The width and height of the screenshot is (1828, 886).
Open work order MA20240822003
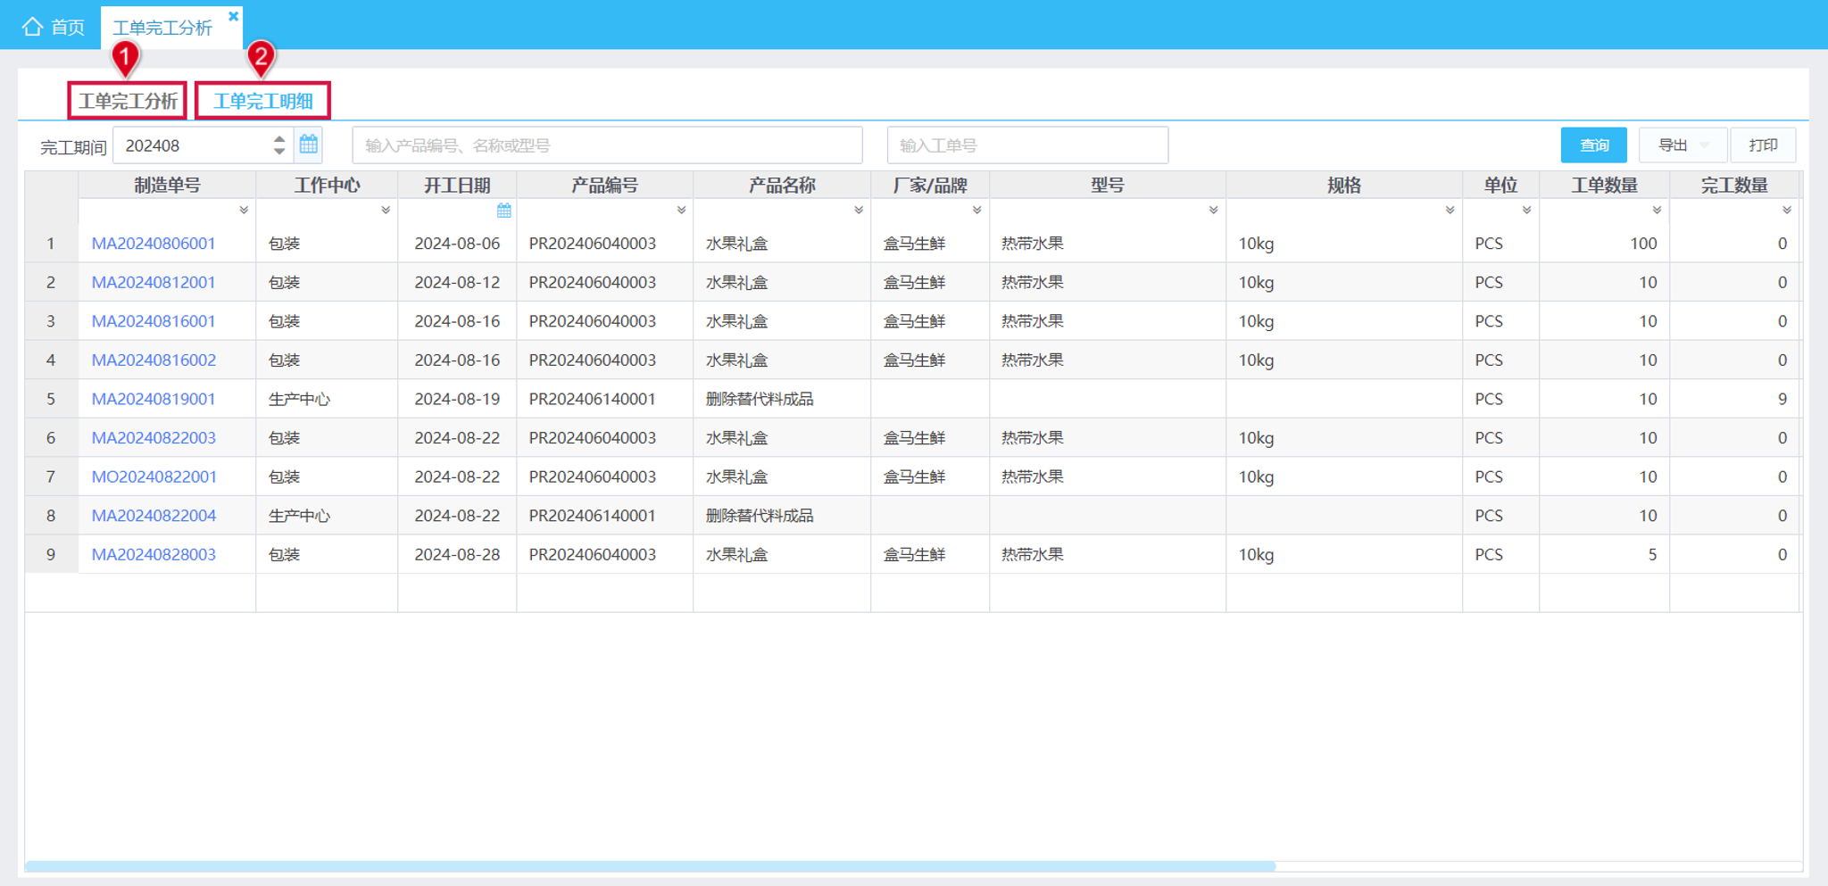pyautogui.click(x=154, y=438)
